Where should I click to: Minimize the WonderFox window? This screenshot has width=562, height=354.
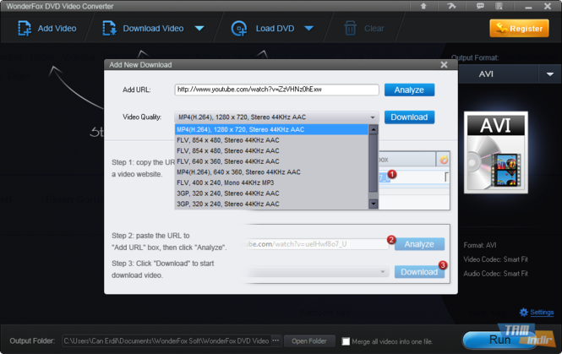(x=528, y=7)
